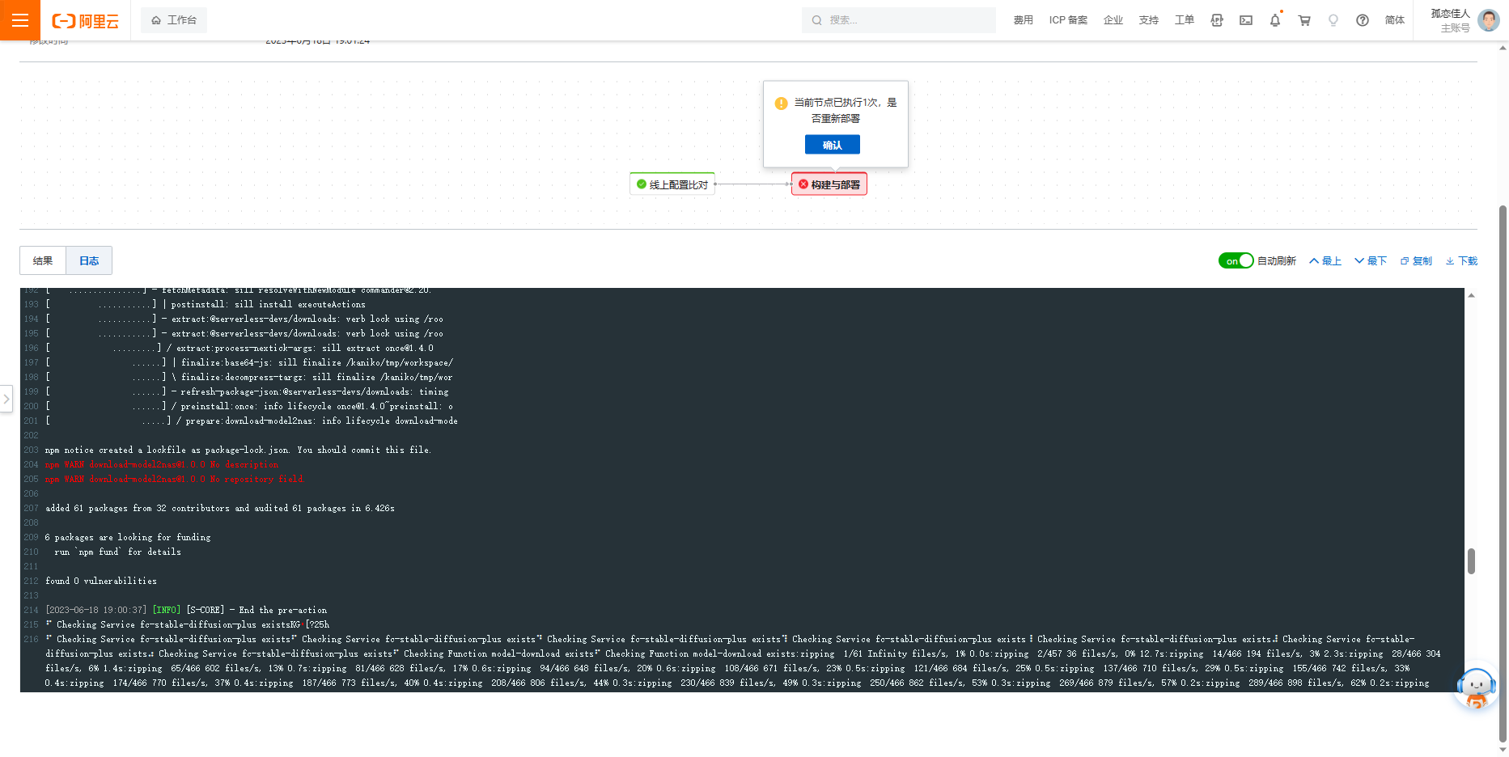Screen dimensions: 1509x757
Task: Click log line 200 'preinstall:once'
Action: click(x=249, y=406)
